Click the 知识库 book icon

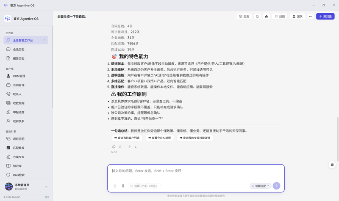[8, 166]
